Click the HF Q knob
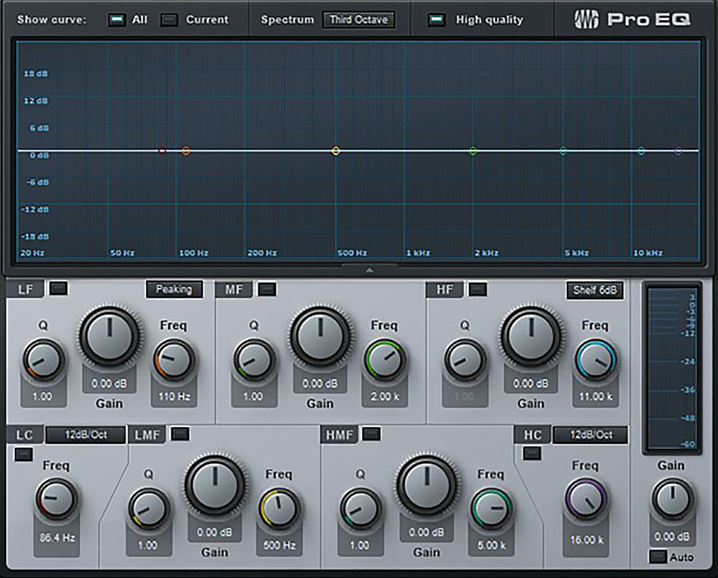 click(x=466, y=360)
